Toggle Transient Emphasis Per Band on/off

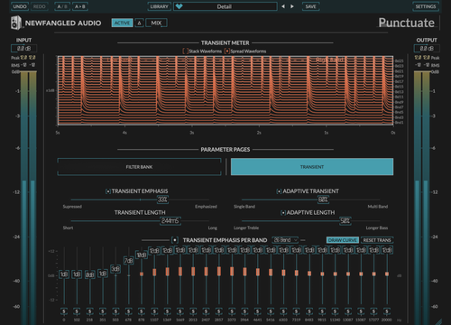175,240
